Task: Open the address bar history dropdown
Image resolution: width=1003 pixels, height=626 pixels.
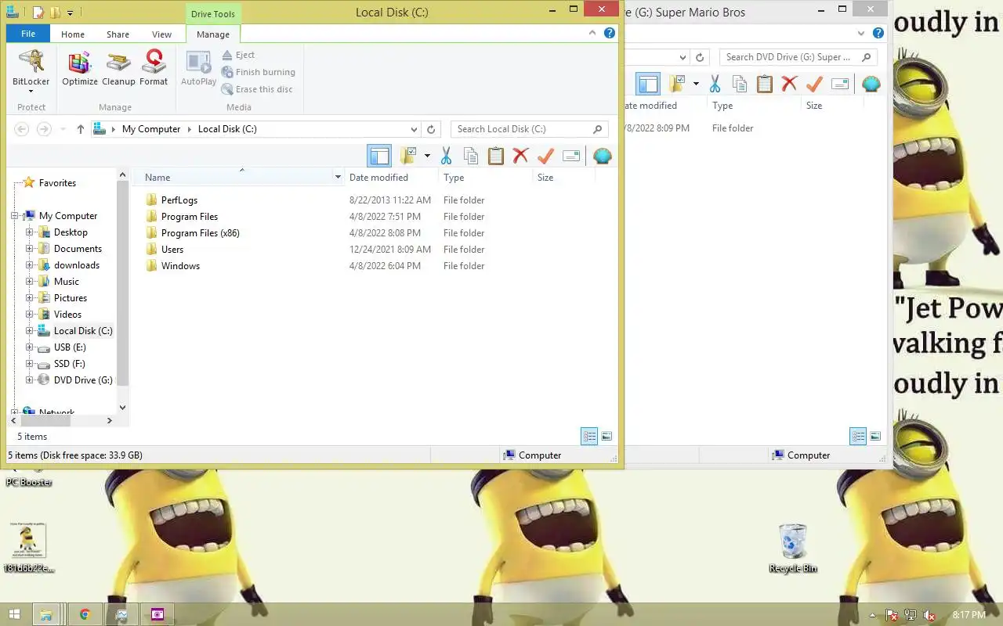Action: 414,129
